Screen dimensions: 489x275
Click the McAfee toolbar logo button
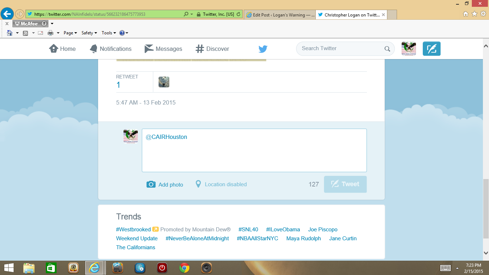[30, 24]
